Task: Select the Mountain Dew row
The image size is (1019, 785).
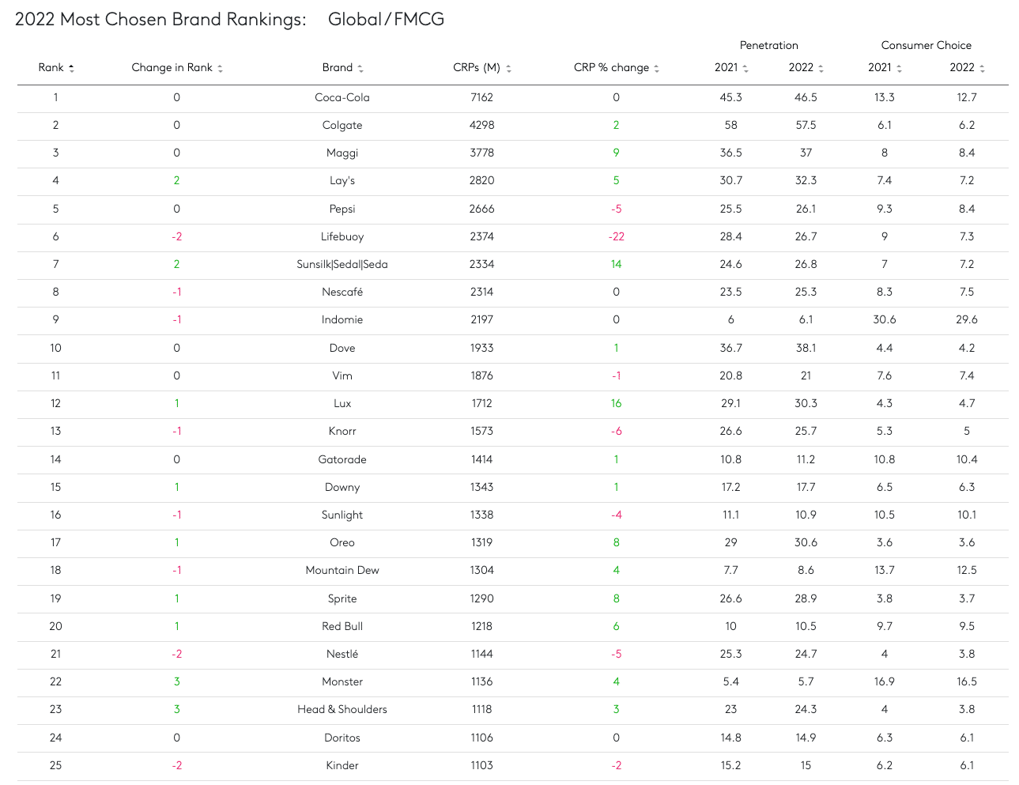Action: click(x=513, y=571)
